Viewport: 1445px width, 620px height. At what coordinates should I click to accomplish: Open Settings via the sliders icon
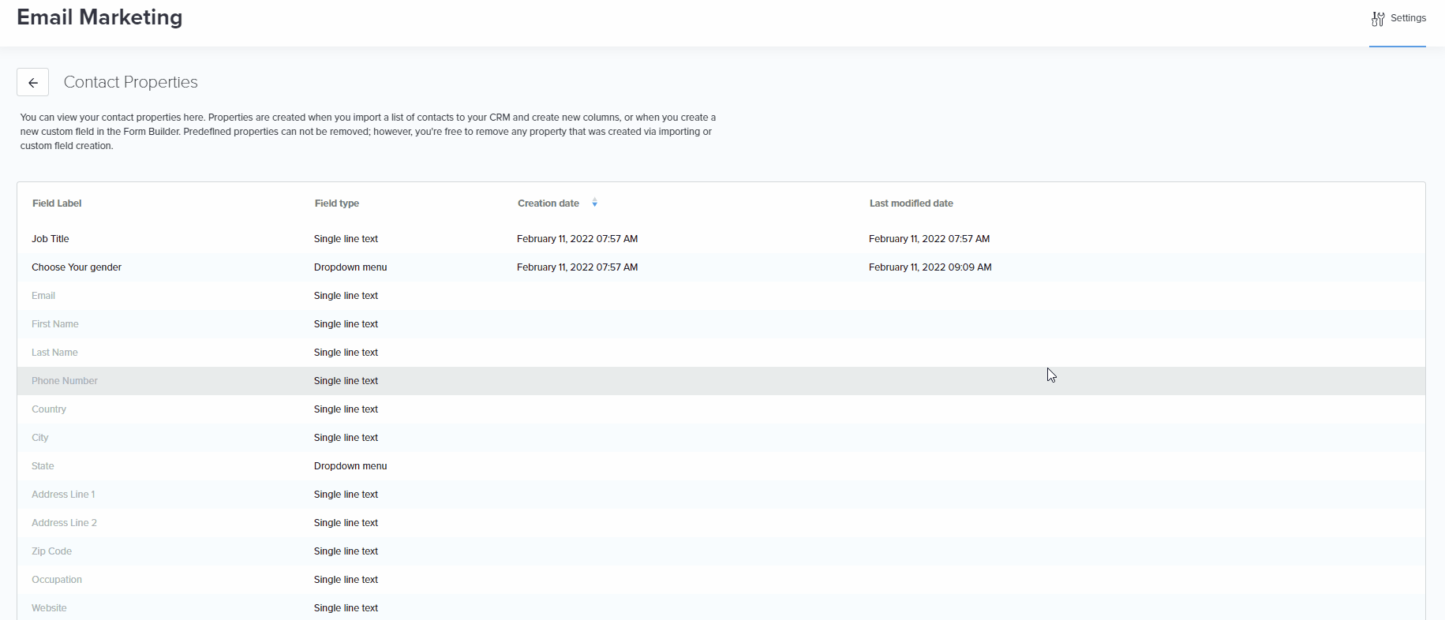tap(1378, 19)
